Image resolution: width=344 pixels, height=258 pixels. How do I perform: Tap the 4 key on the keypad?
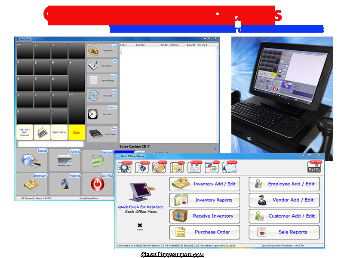25,83
